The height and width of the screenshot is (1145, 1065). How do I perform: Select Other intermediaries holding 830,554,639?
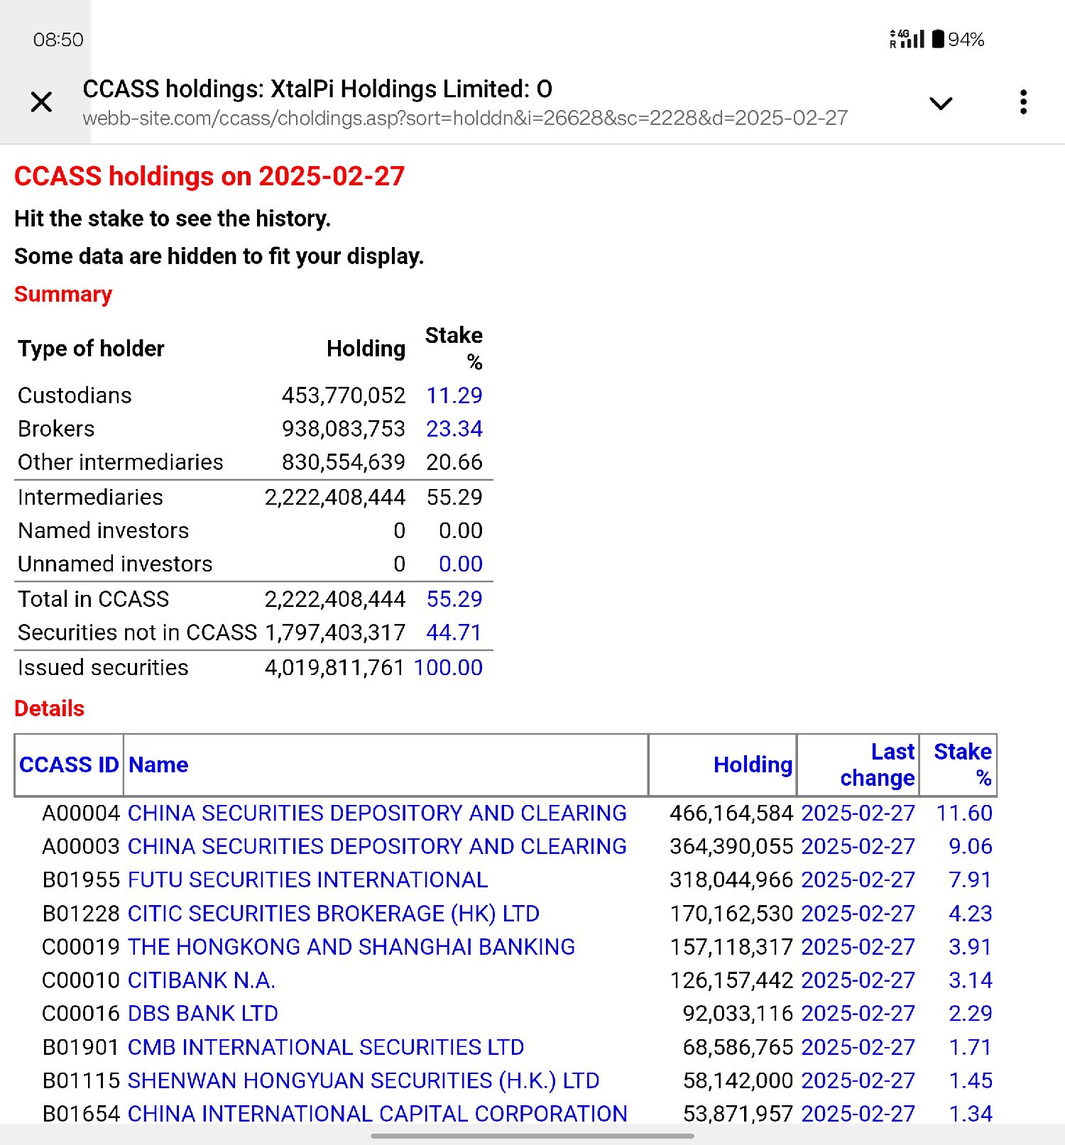pyautogui.click(x=344, y=462)
